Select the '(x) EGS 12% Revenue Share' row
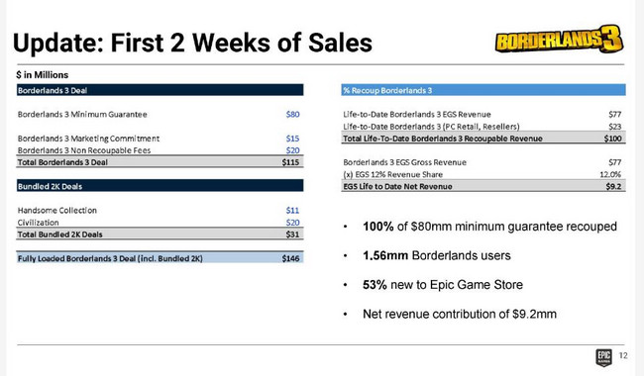This screenshot has width=644, height=376. click(483, 174)
